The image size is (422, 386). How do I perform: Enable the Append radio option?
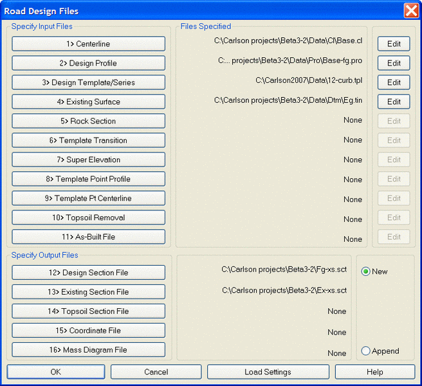pyautogui.click(x=366, y=351)
